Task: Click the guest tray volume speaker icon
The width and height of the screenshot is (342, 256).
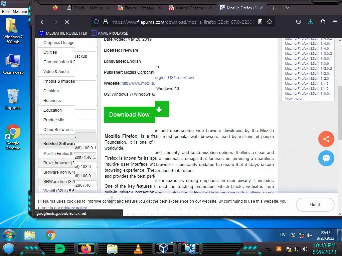Action: point(309,235)
